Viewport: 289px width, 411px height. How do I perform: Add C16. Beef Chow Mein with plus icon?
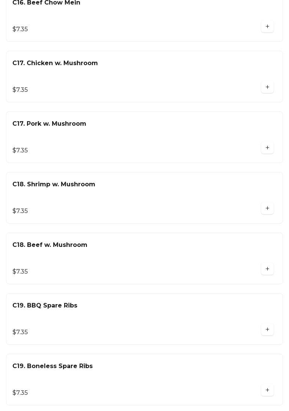coord(267,27)
